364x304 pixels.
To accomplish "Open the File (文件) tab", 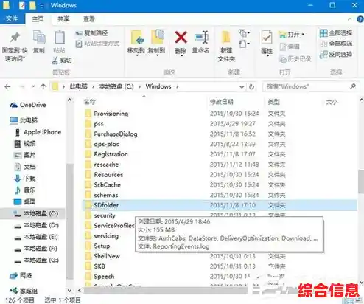I will [12, 18].
